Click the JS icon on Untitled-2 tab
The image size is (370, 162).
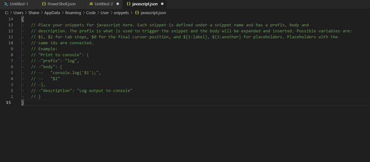point(91,4)
